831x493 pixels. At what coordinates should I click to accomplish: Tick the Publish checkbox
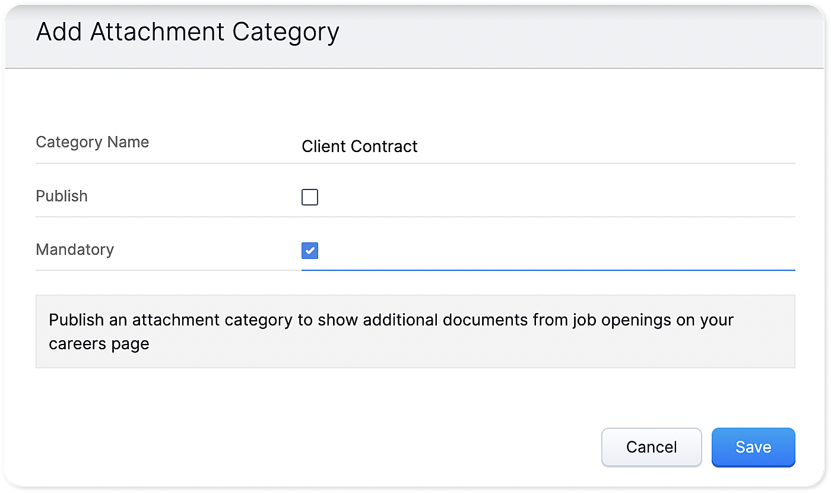310,197
